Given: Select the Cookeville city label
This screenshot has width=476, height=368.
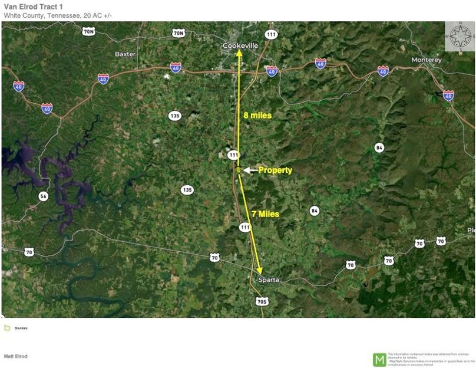Looking at the screenshot, I should [x=240, y=45].
